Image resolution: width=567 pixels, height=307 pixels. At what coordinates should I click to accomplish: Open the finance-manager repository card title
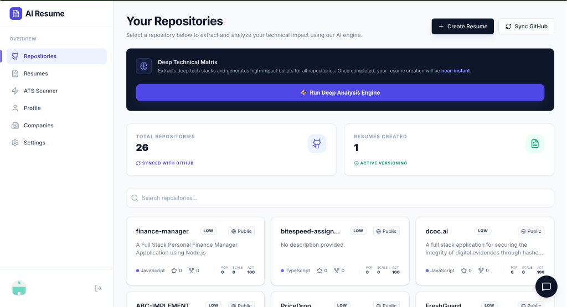[162, 231]
